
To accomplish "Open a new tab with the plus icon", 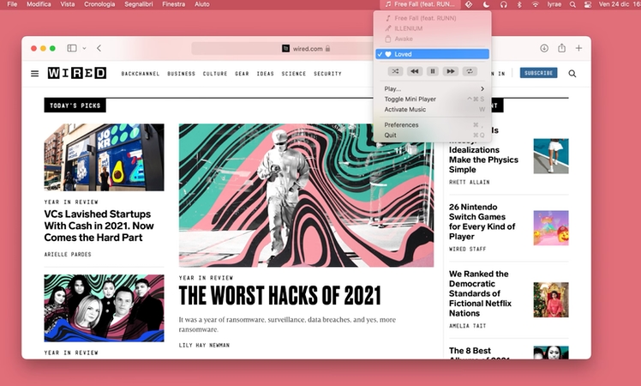I will pyautogui.click(x=579, y=48).
